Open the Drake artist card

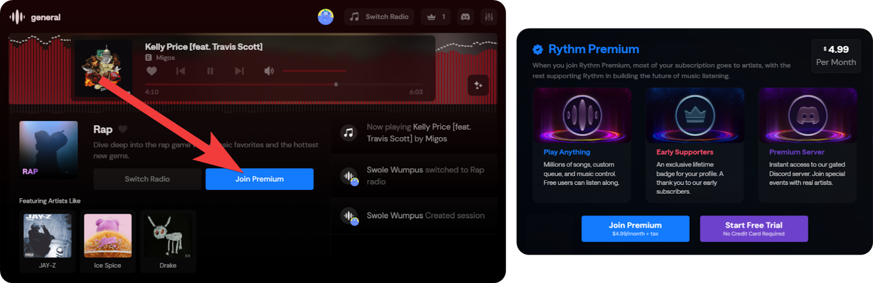[x=168, y=241]
